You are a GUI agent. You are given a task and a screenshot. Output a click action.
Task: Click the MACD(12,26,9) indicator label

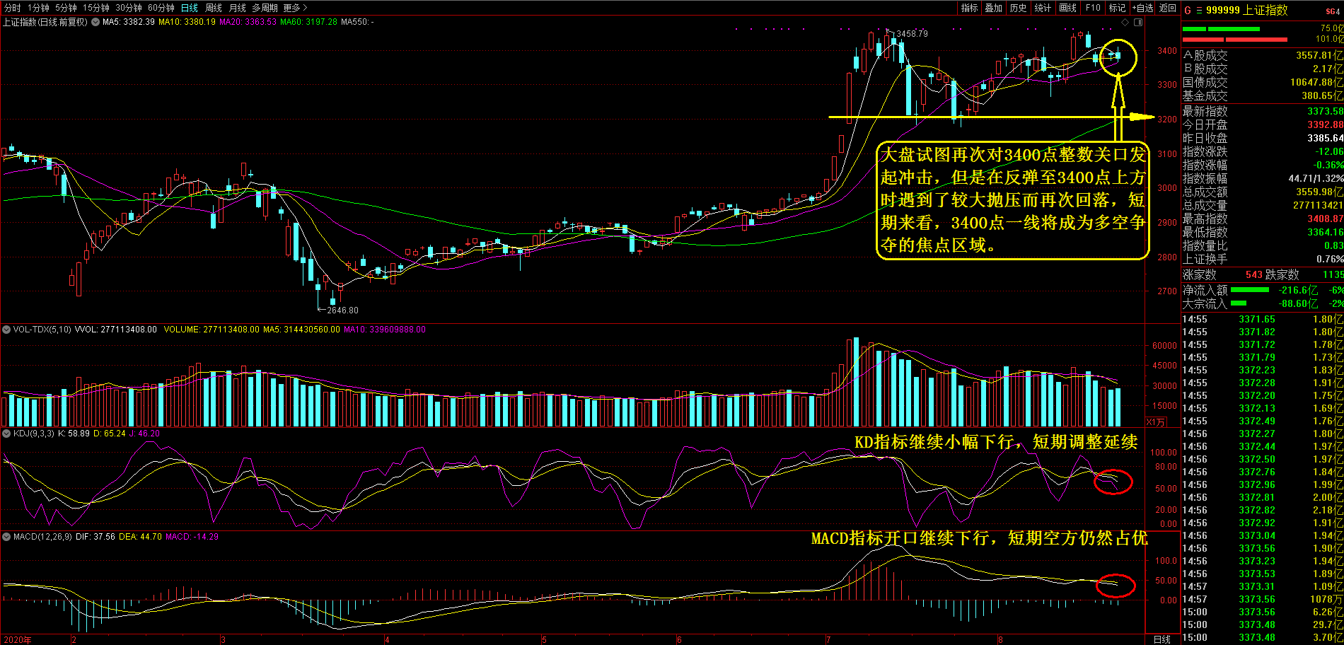coord(42,537)
